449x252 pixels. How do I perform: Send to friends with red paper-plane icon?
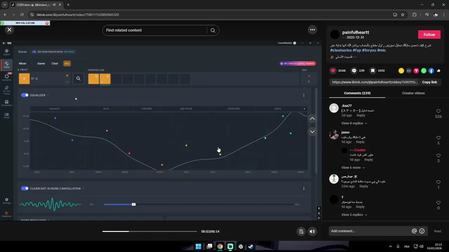tap(416, 71)
